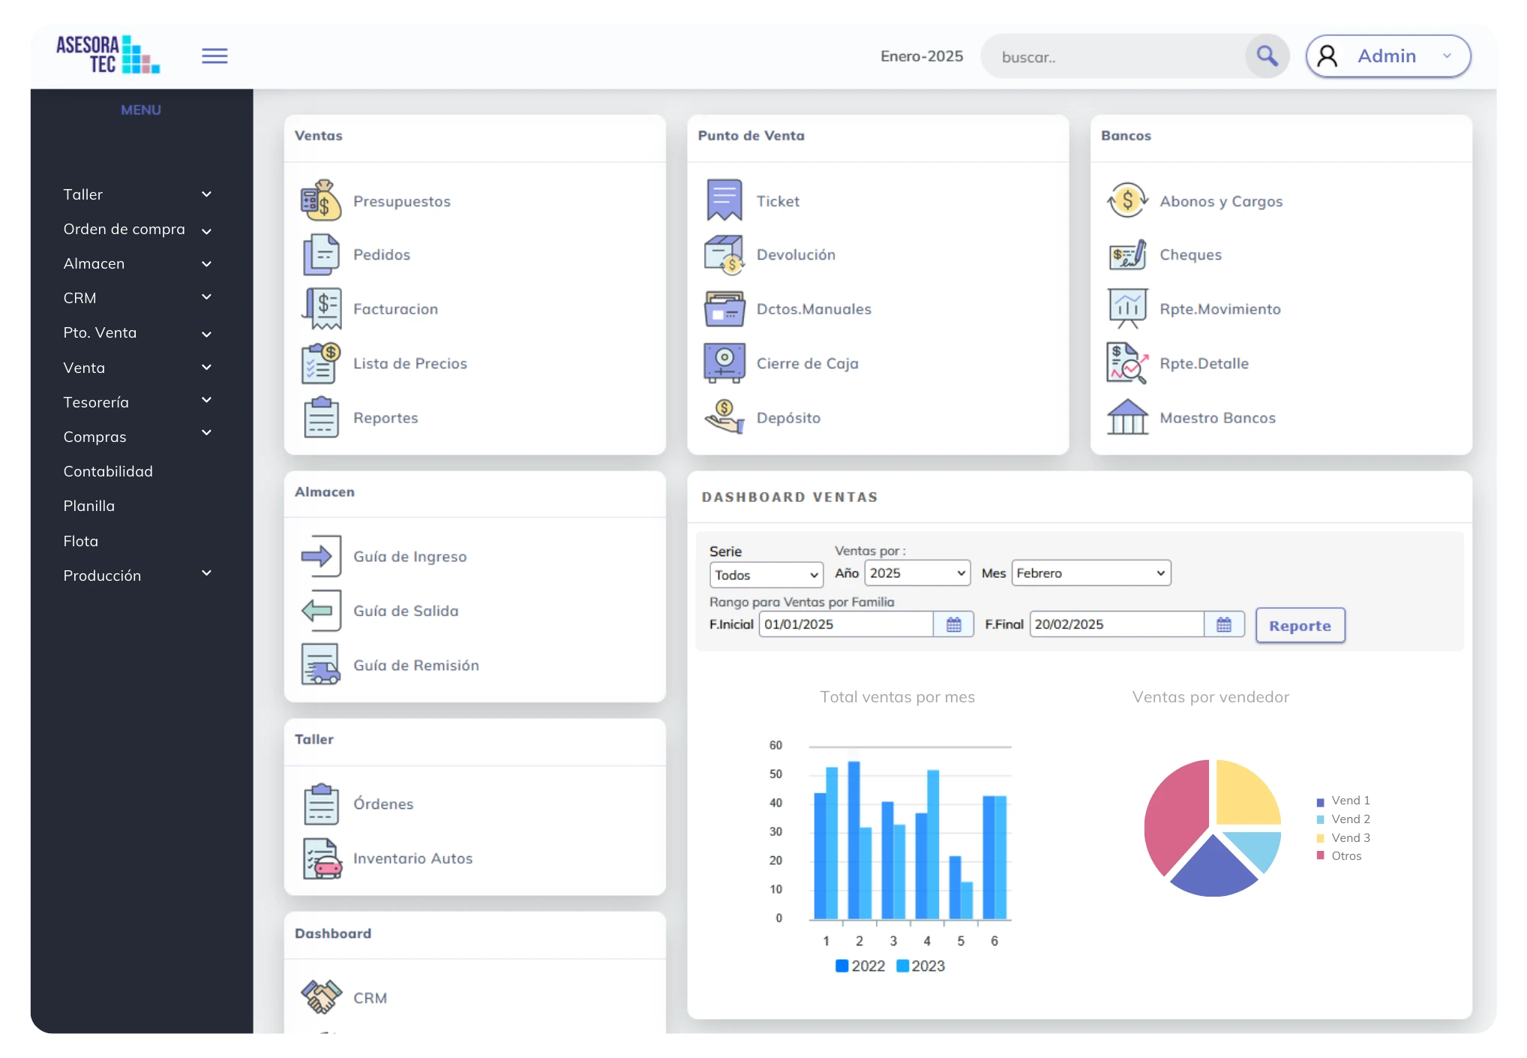Open the Mes Febrero dropdown
1527x1058 pixels.
pyautogui.click(x=1090, y=573)
